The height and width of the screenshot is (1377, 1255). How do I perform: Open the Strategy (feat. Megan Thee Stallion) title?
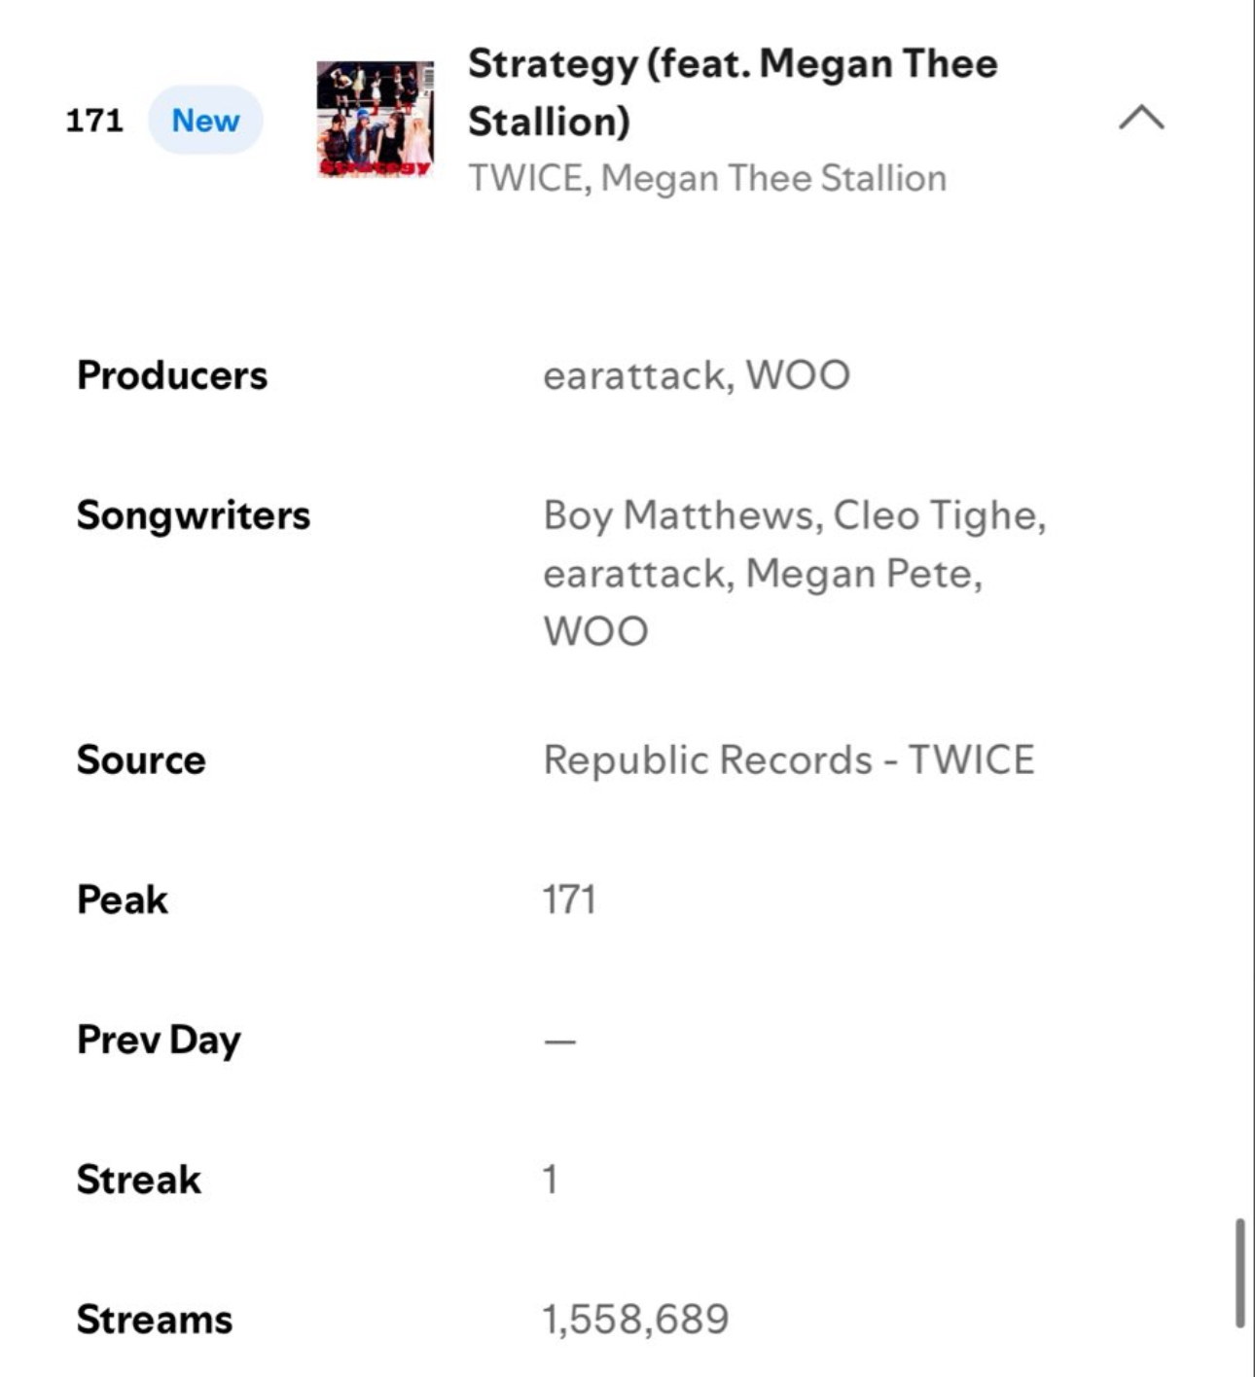[x=733, y=92]
